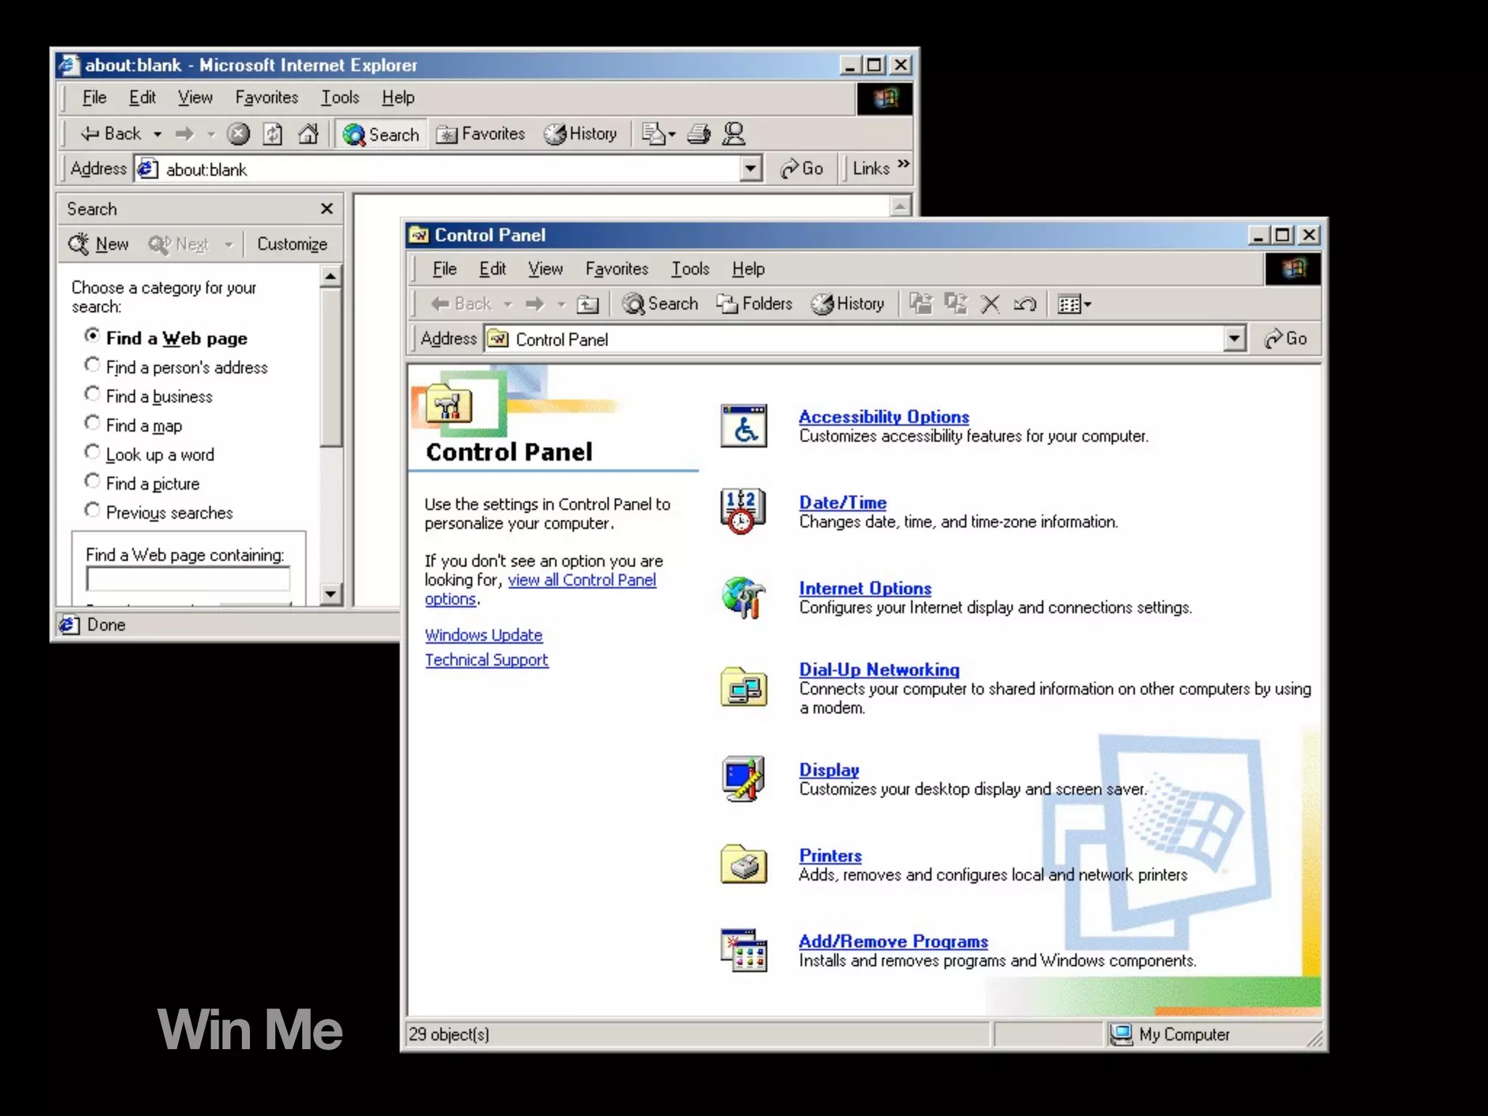This screenshot has width=1488, height=1116.
Task: Click the Refresh icon in Internet Explorer
Action: click(272, 134)
